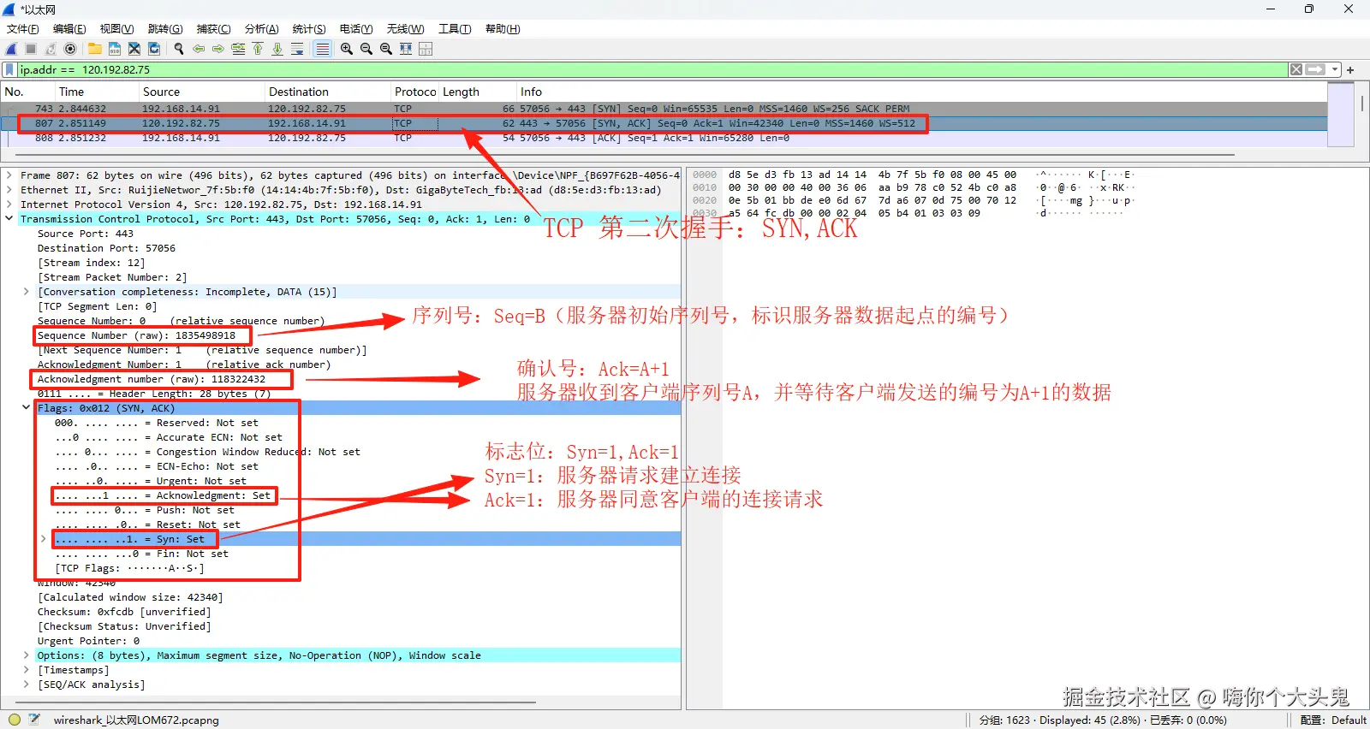1370x729 pixels.
Task: Expand the Syn: Set tree node
Action: tap(44, 539)
